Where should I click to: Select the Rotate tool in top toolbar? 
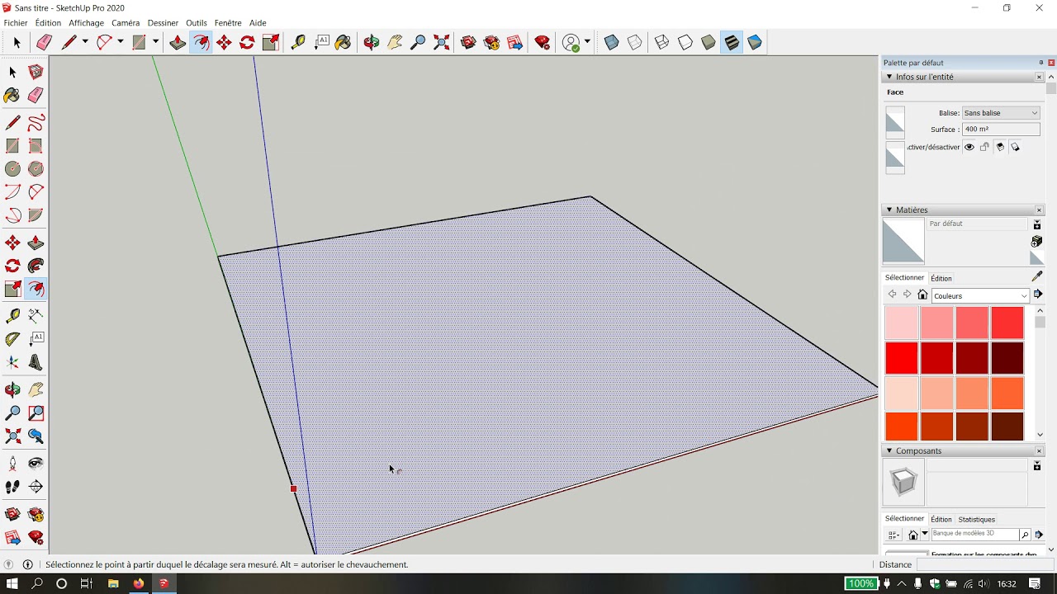(247, 42)
